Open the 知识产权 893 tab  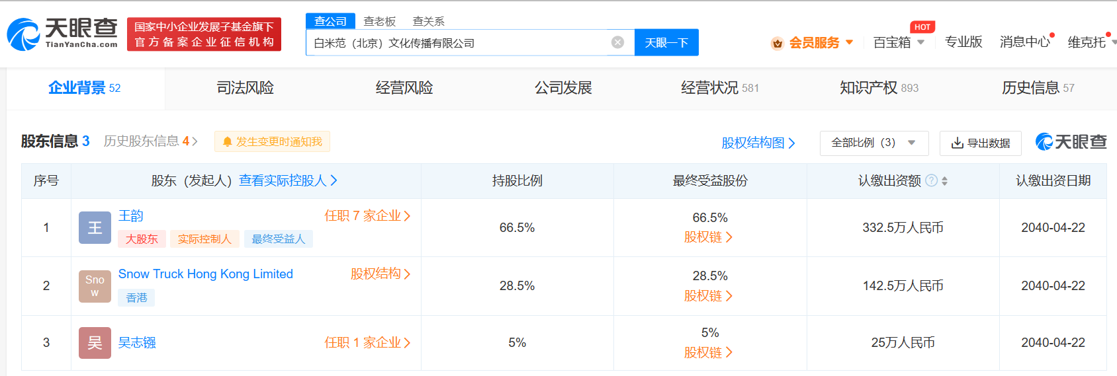tap(879, 88)
